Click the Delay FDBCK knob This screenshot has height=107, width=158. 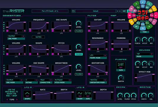(x=138, y=39)
